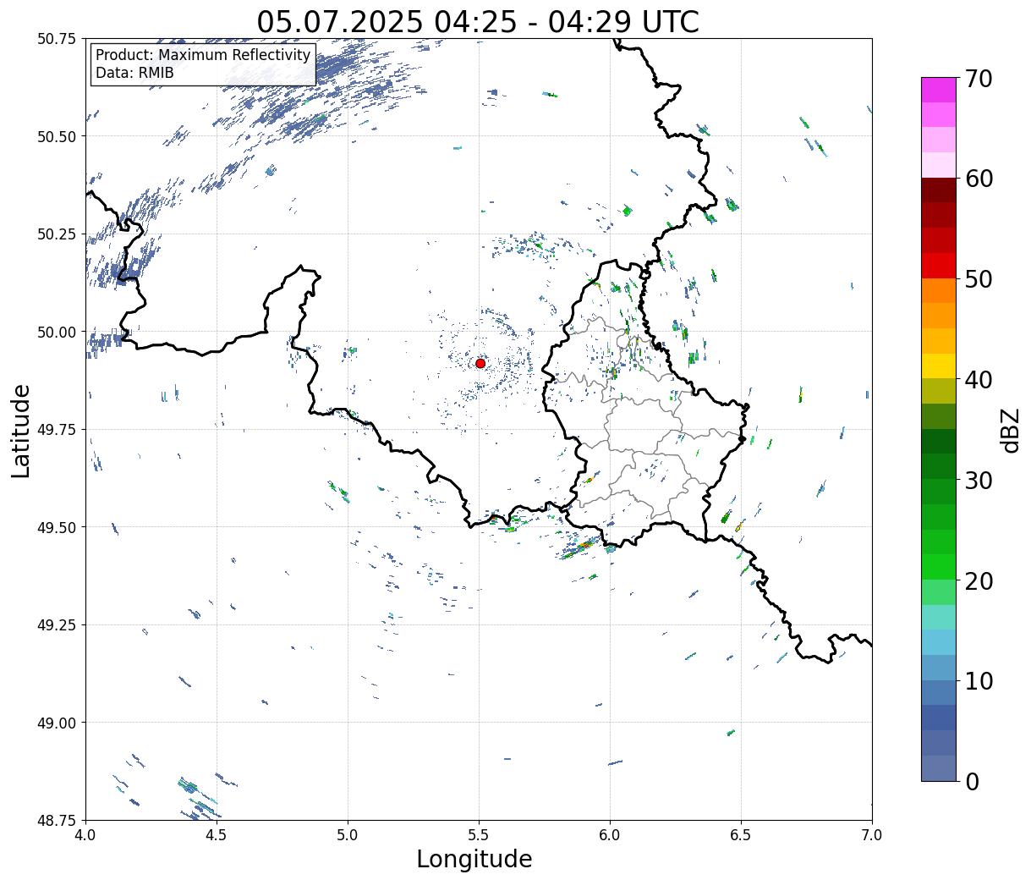Click the red radar location marker
The image size is (1031, 880).
pyautogui.click(x=480, y=363)
